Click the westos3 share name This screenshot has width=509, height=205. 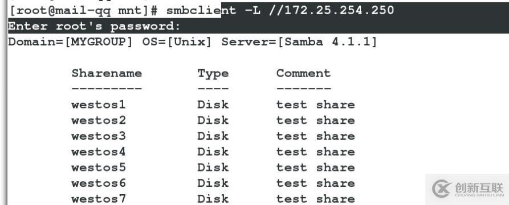[99, 136]
